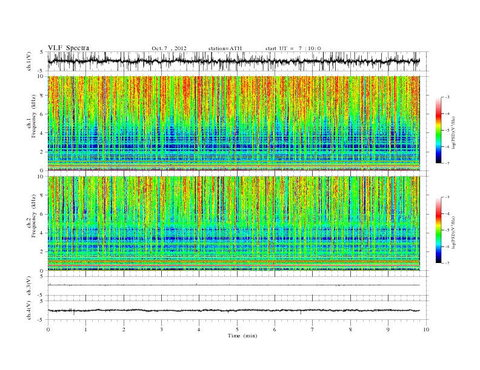480x370 pixels.
Task: Click the 'ch.3(V)' axis label
Action: (29, 286)
